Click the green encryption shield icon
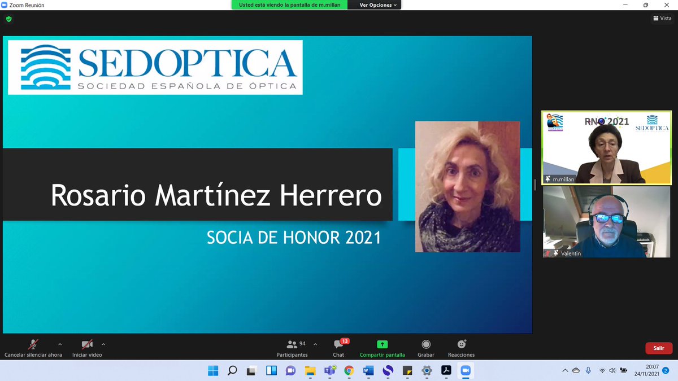Viewport: 678px width, 381px height. click(8, 19)
